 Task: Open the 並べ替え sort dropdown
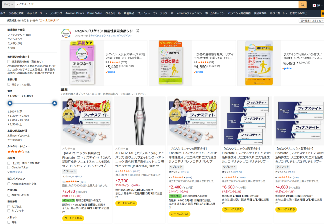click(311, 21)
